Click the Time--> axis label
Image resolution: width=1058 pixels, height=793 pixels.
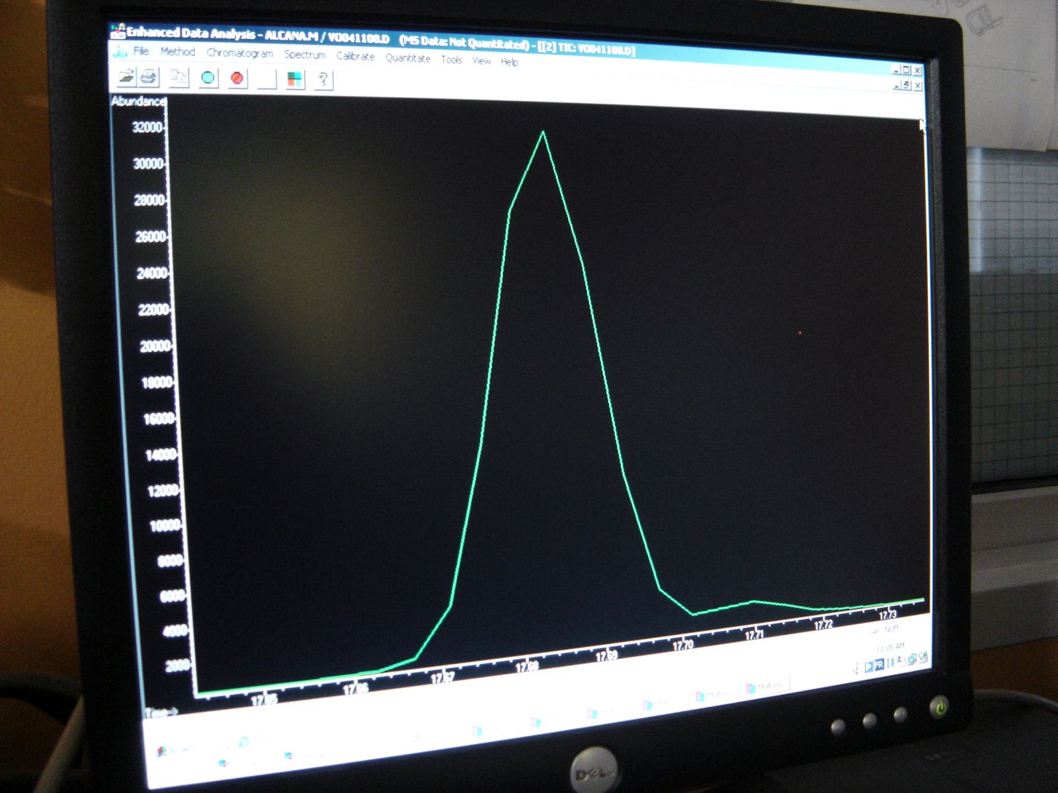point(161,712)
